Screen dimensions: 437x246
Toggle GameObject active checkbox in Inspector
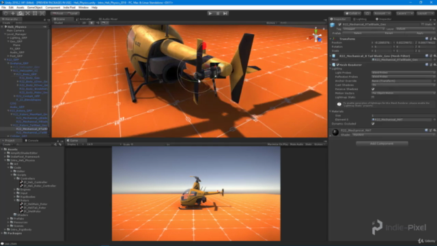click(339, 25)
